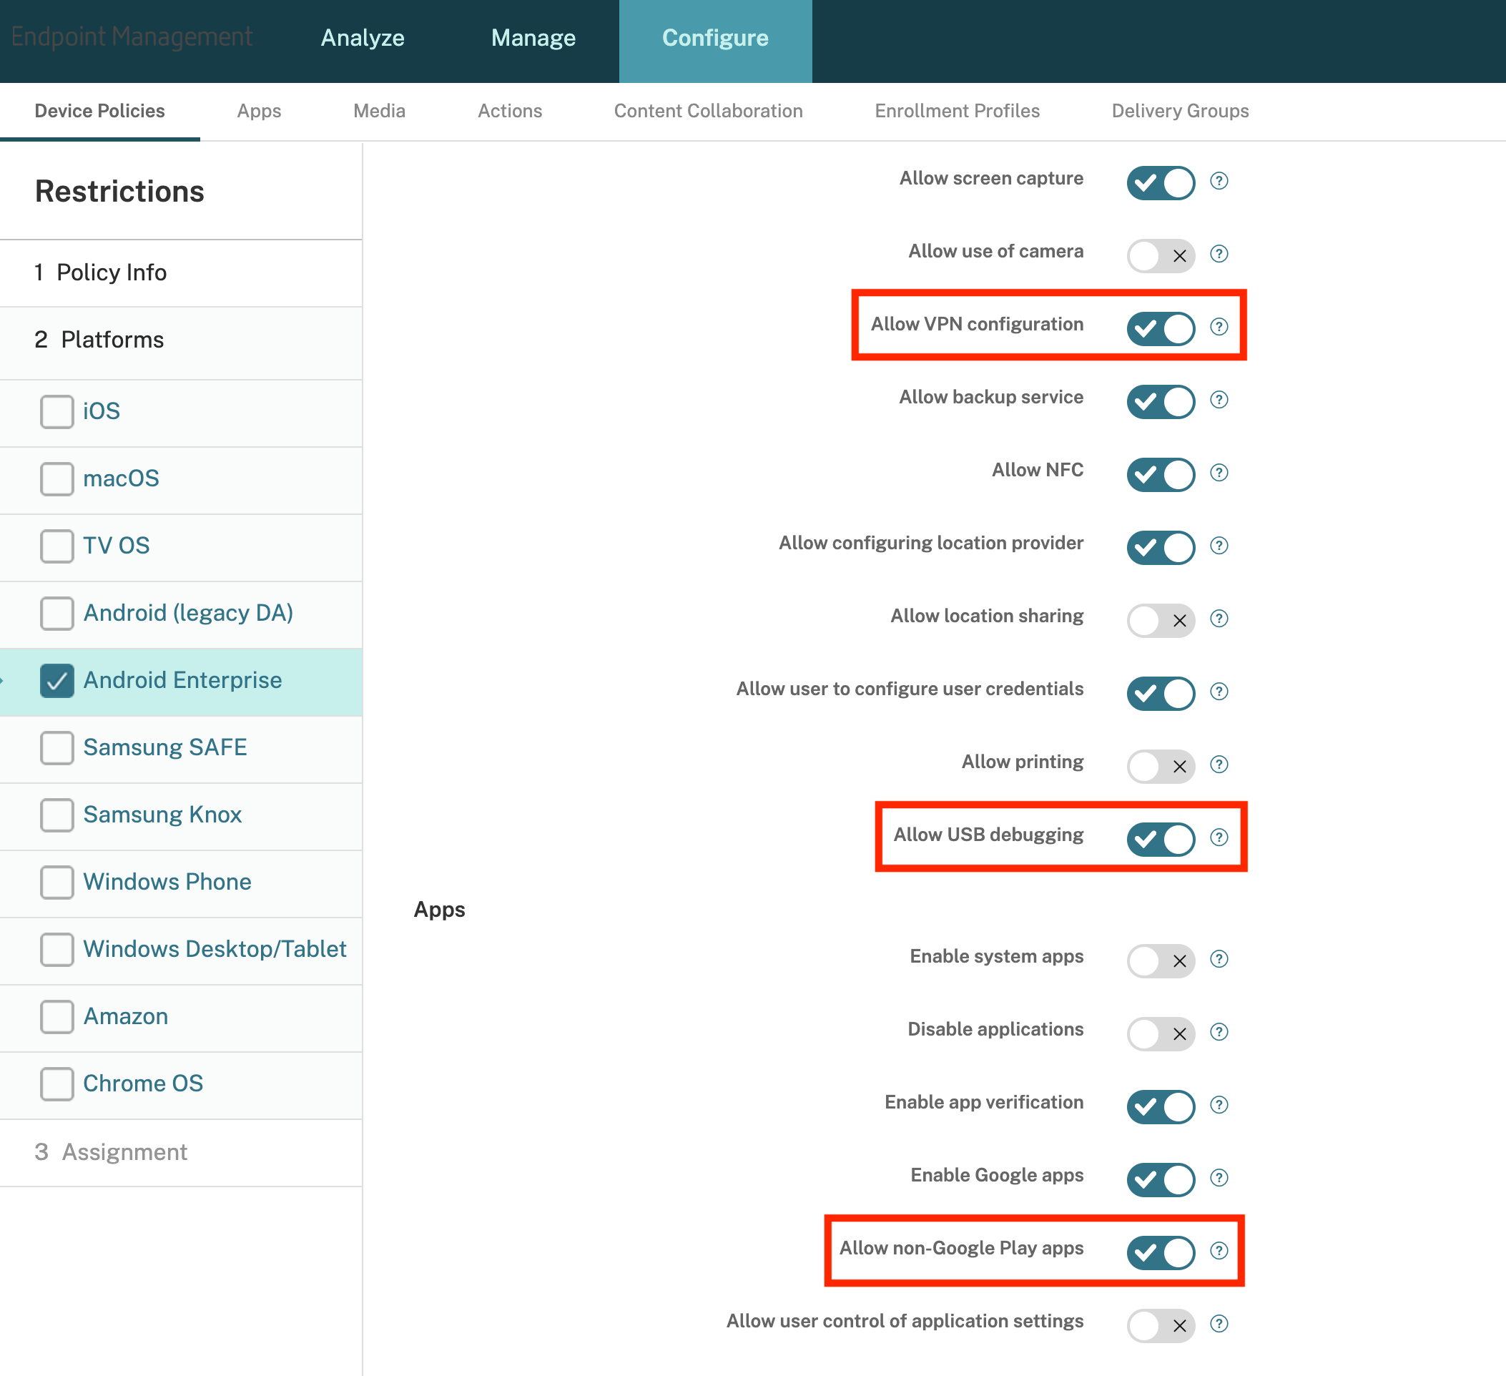This screenshot has height=1376, width=1506.
Task: Click the Windows Desktop/Tablet platform link
Action: pos(215,949)
